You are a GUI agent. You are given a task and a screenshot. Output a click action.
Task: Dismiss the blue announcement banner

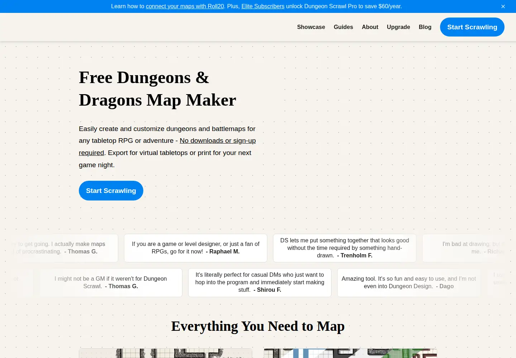tap(503, 6)
